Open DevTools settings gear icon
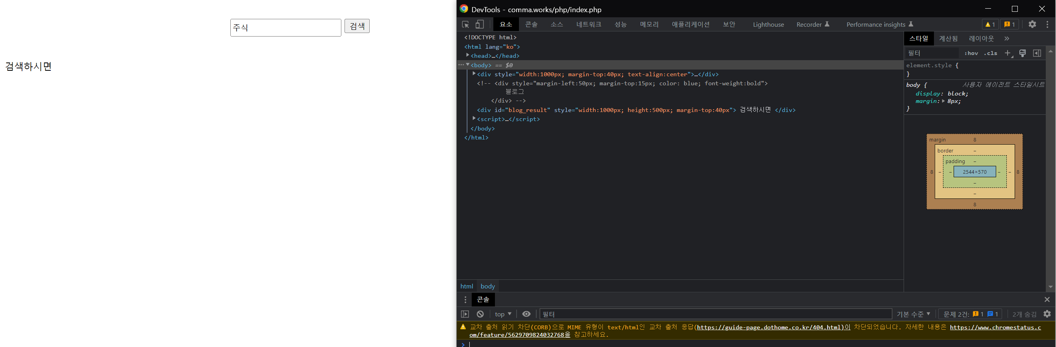Image resolution: width=1056 pixels, height=347 pixels. click(x=1032, y=24)
